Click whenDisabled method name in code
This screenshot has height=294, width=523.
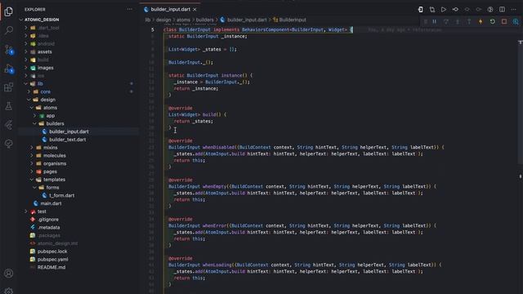(x=218, y=147)
